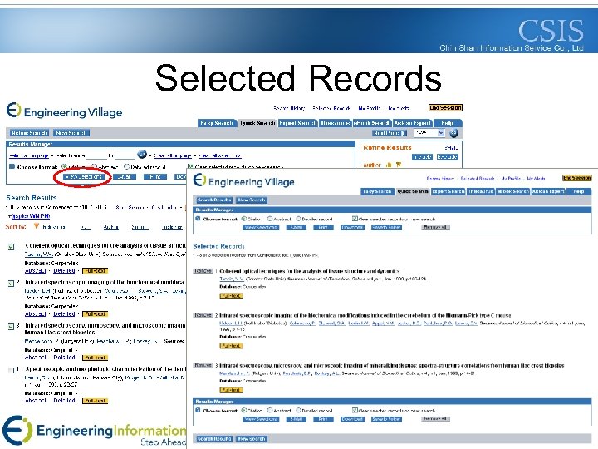Click the E-Mail button in the top Results Manager of Selected Records
This screenshot has width=598, height=449.
pyautogui.click(x=296, y=227)
